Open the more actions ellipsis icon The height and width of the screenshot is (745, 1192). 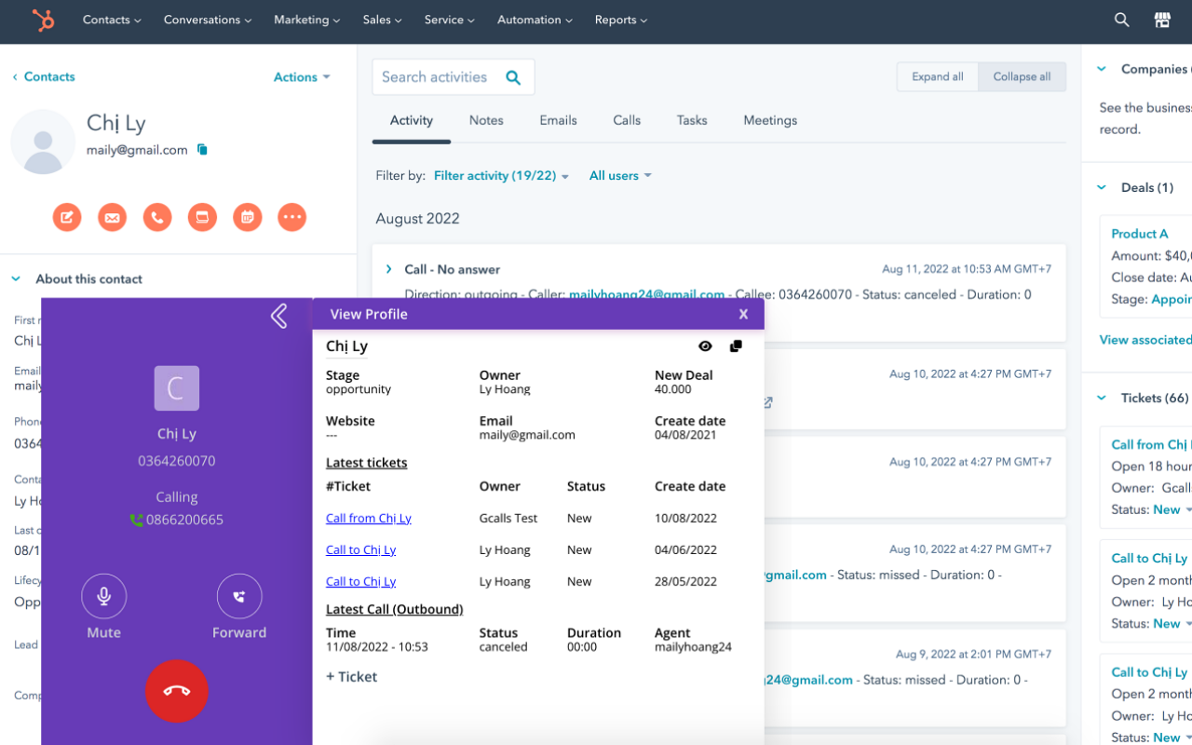(292, 217)
